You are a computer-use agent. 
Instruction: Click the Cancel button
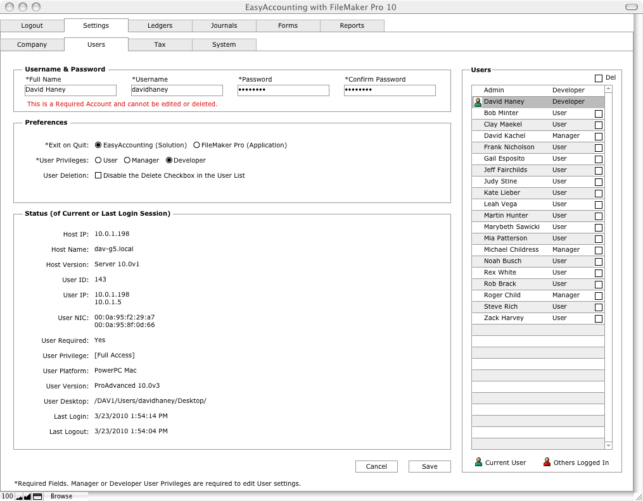(376, 466)
